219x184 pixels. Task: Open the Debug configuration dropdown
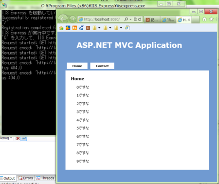tap(6, 138)
